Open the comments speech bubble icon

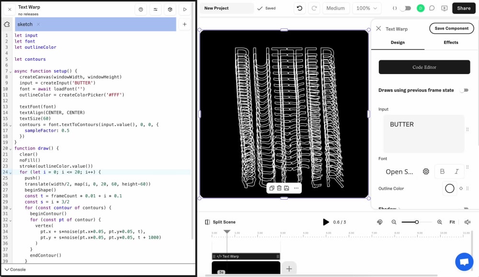coord(432,8)
